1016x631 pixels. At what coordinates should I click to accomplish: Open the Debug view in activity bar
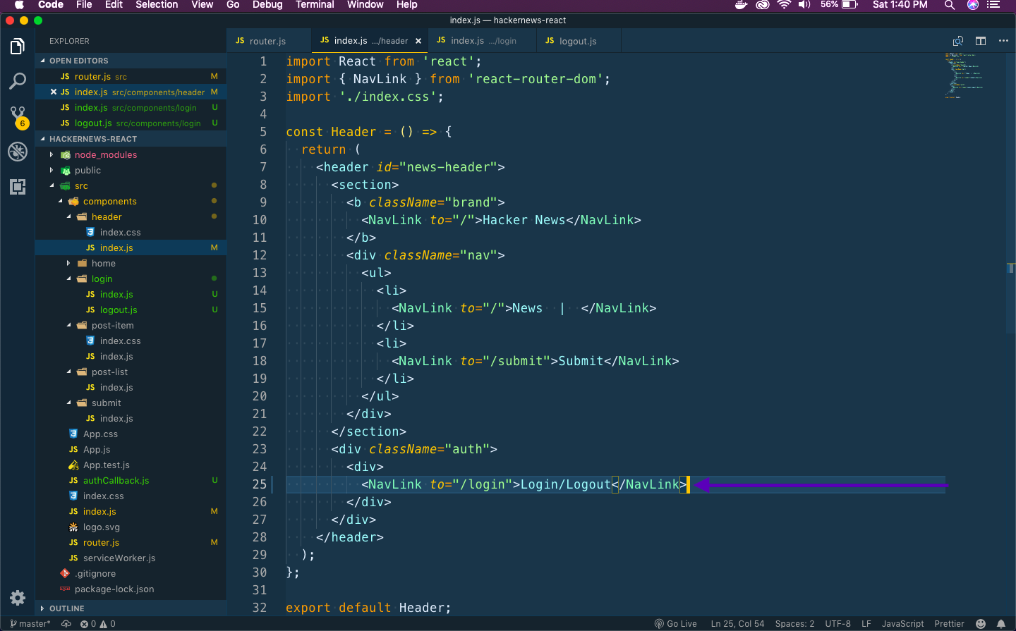(18, 152)
